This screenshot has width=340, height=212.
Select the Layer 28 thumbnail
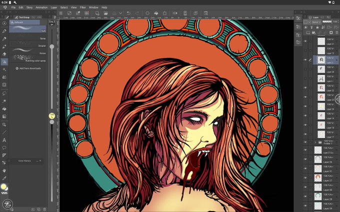(x=318, y=197)
